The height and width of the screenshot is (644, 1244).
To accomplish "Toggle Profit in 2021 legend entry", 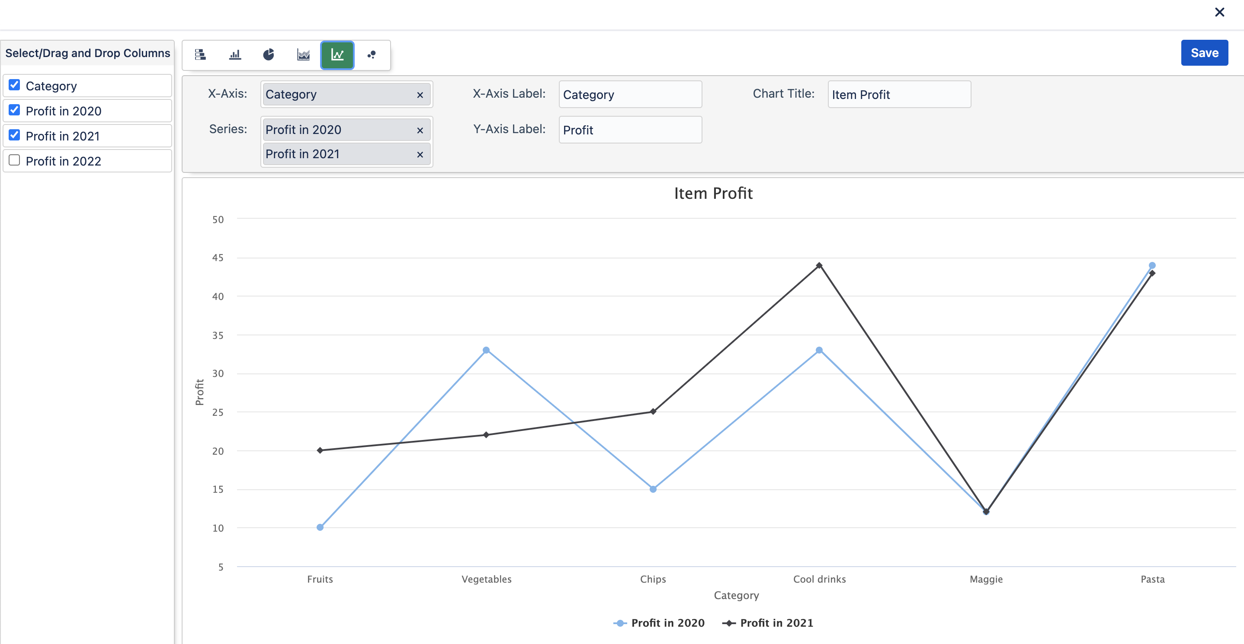I will 768,623.
